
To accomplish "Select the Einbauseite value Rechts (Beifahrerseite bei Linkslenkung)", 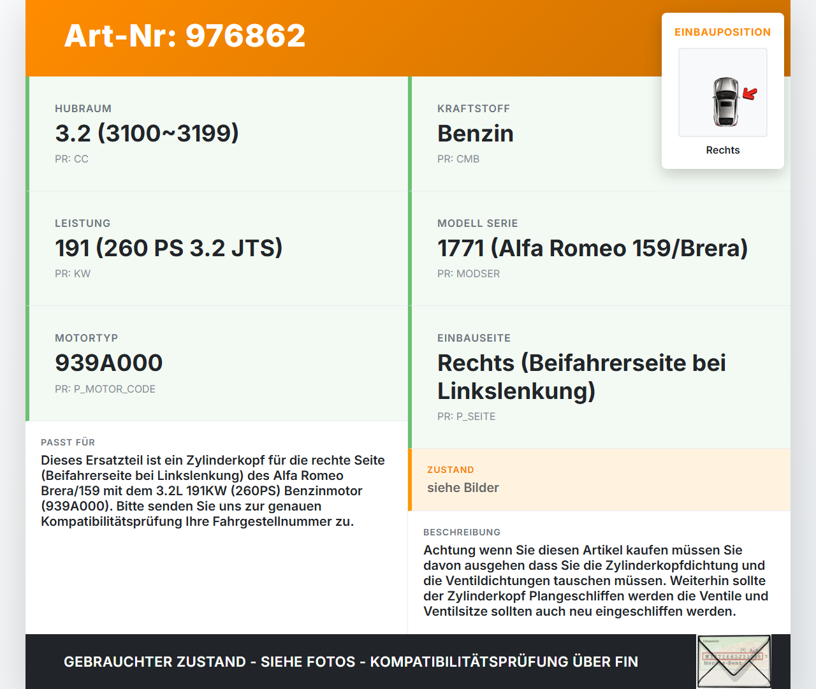I will click(581, 377).
